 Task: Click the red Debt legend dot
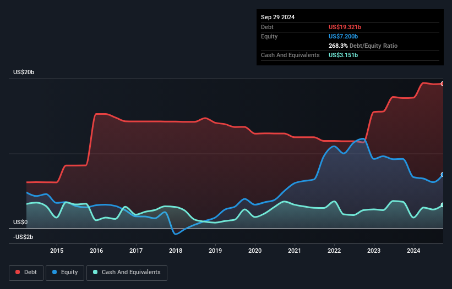[x=18, y=272]
